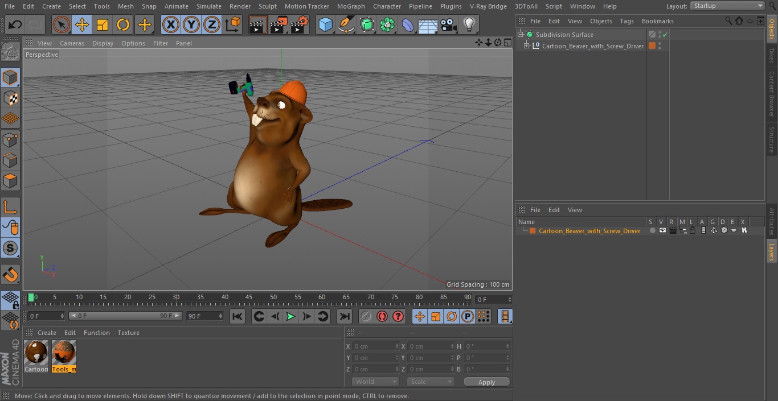The height and width of the screenshot is (401, 778).
Task: Collapse the Subdivision Surface tree node
Action: point(520,35)
